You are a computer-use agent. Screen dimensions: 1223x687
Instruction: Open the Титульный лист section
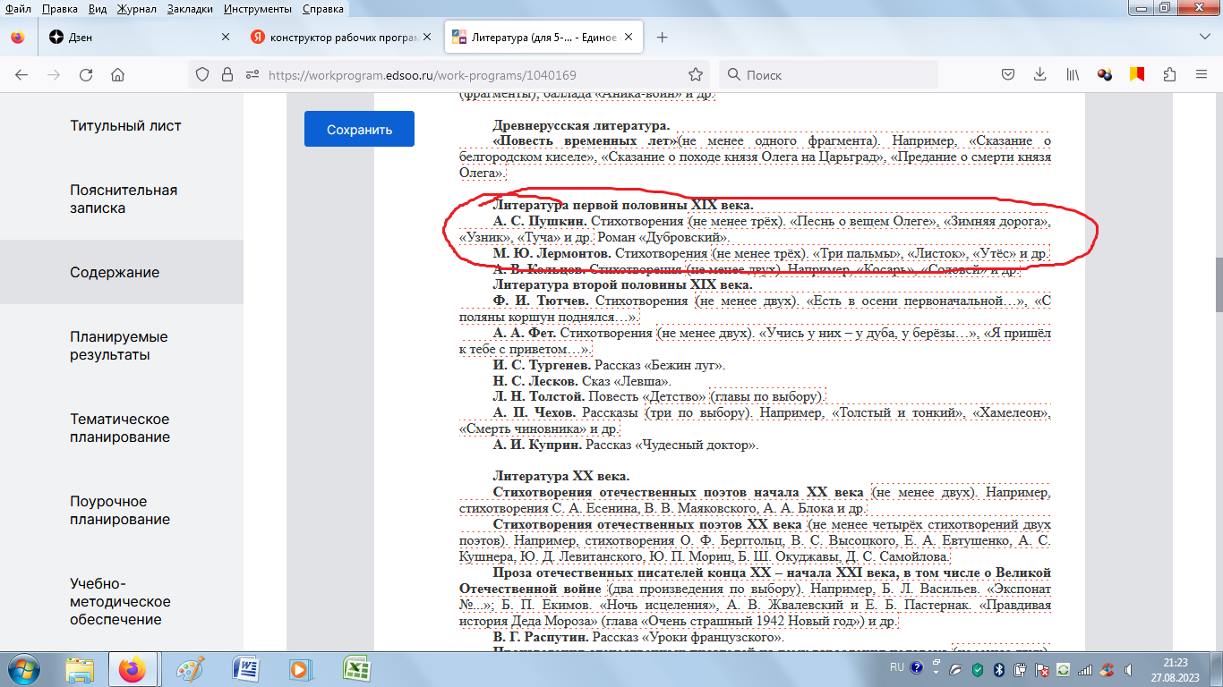tap(125, 126)
